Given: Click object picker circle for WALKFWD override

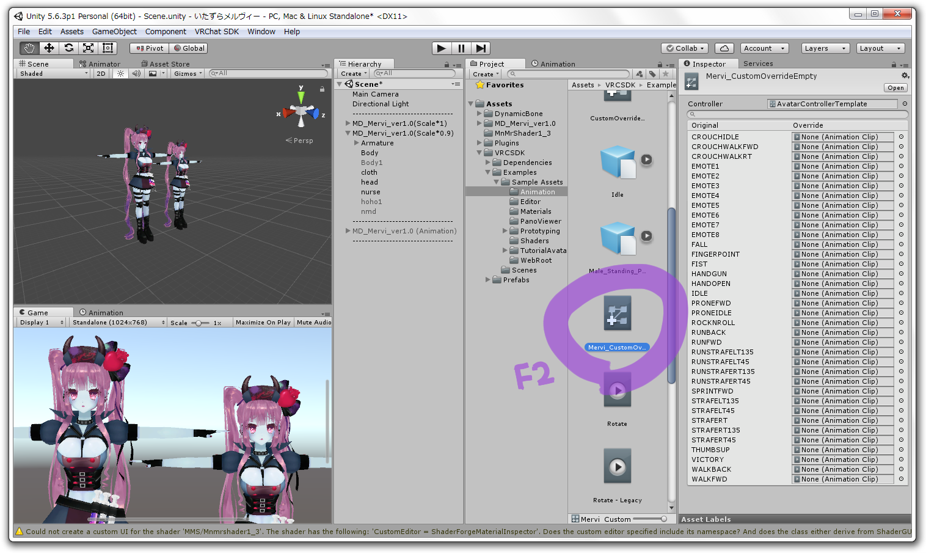Looking at the screenshot, I should pos(901,479).
